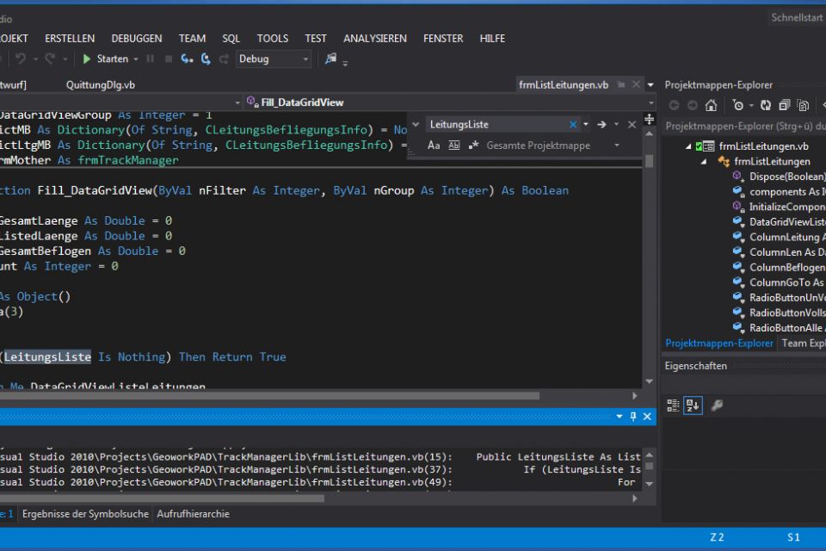Viewport: 826px width, 551px height.
Task: Toggle whole word match in find box
Action: (x=453, y=146)
